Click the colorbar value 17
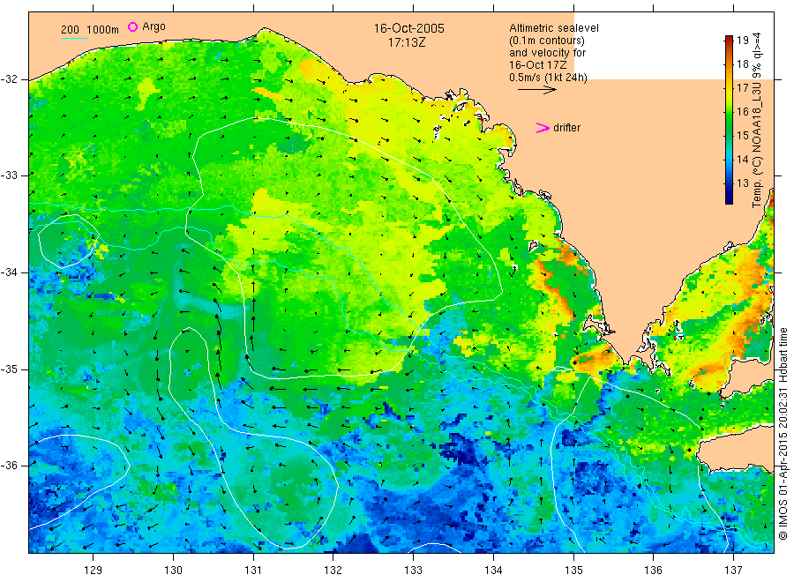This screenshot has width=794, height=582. [742, 88]
